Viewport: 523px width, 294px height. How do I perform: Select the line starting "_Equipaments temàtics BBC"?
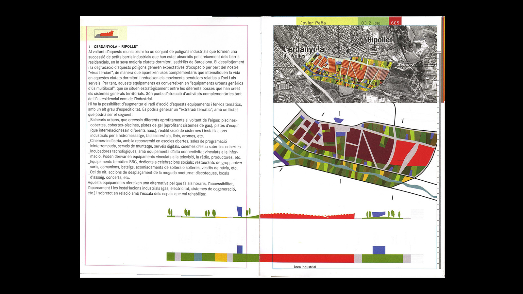(166, 162)
